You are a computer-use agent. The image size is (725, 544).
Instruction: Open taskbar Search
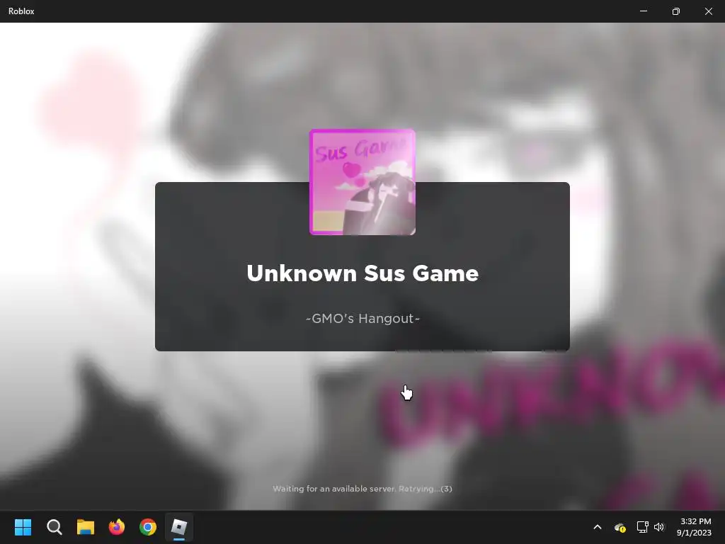(54, 527)
